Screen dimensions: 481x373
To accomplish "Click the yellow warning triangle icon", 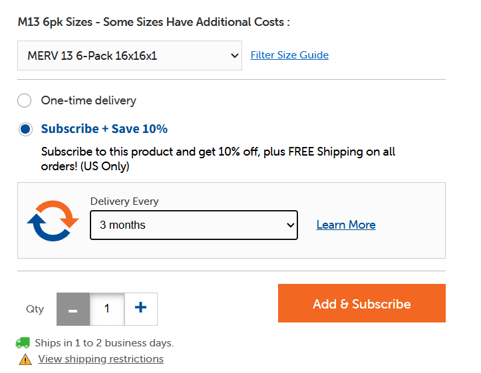I will click(25, 359).
